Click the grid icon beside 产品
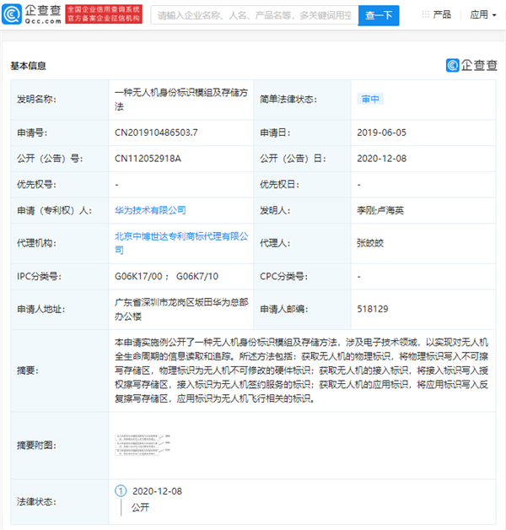This screenshot has height=530, width=506. 425,14
